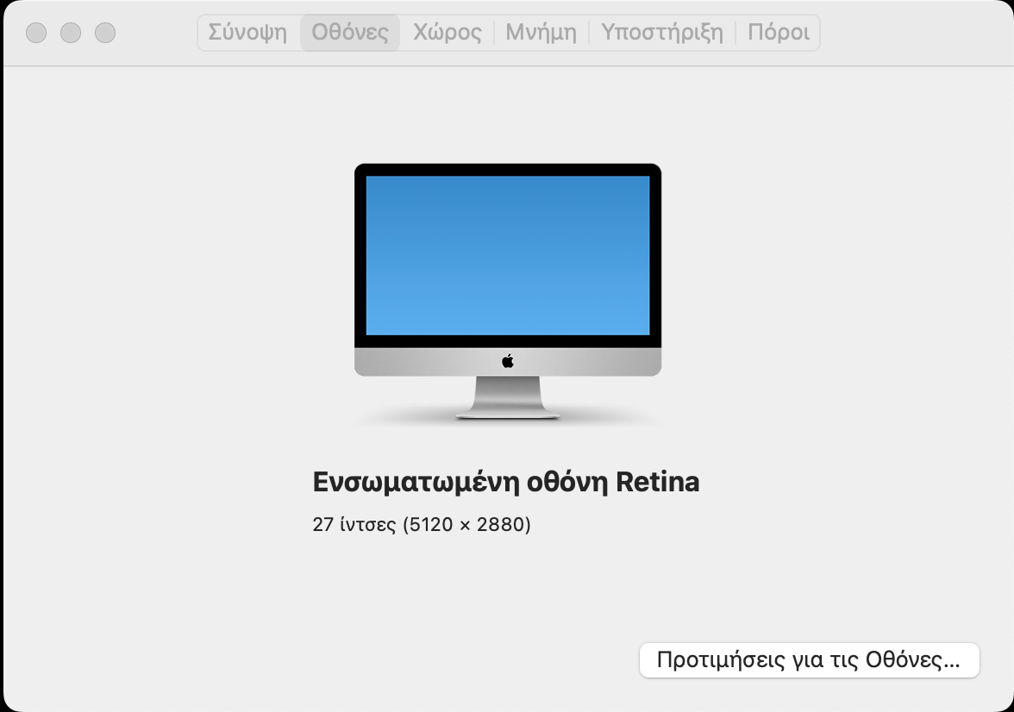This screenshot has width=1014, height=712.
Task: Click the Apple logo on iMac icon
Action: pos(508,361)
